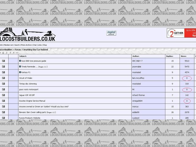Image resolution: width=196 pixels, height=147 pixels.
Task: Open the Photo Archive menu link
Action: click(x=26, y=45)
